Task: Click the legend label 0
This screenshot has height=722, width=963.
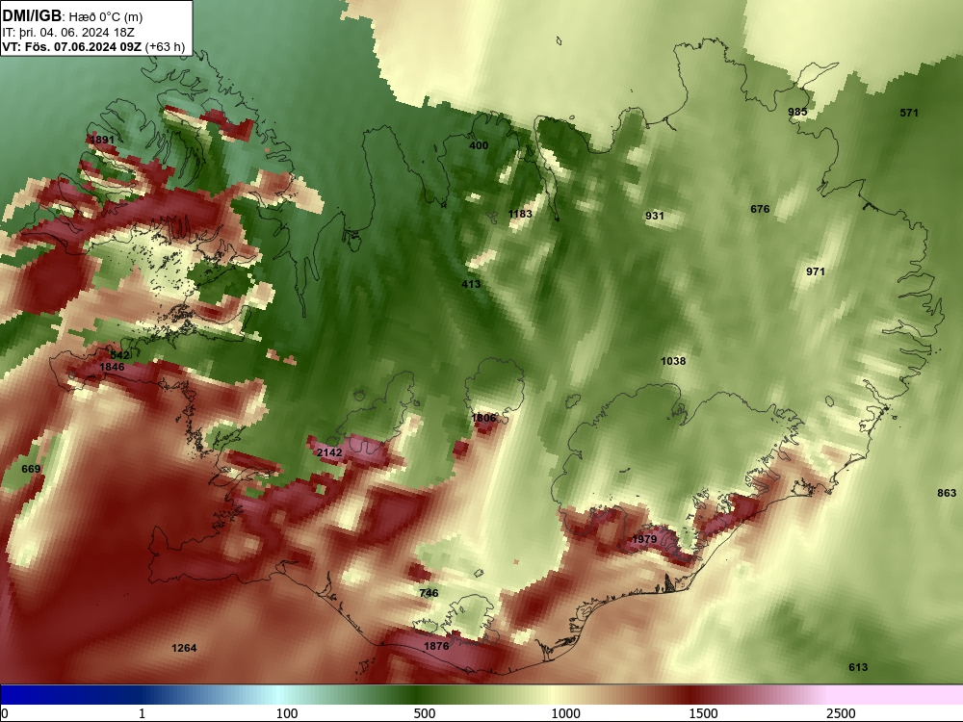Action: tap(5, 713)
